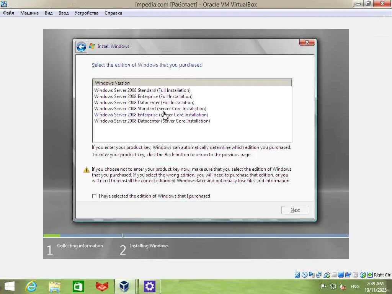This screenshot has height=294, width=392.
Task: Open the clock showing 2:39 AM
Action: (x=375, y=287)
